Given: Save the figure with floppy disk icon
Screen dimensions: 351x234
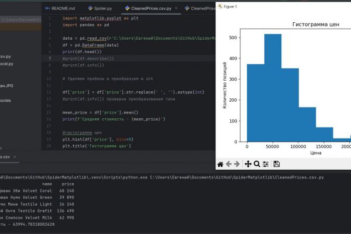Looking at the screenshot, I should [277, 164].
